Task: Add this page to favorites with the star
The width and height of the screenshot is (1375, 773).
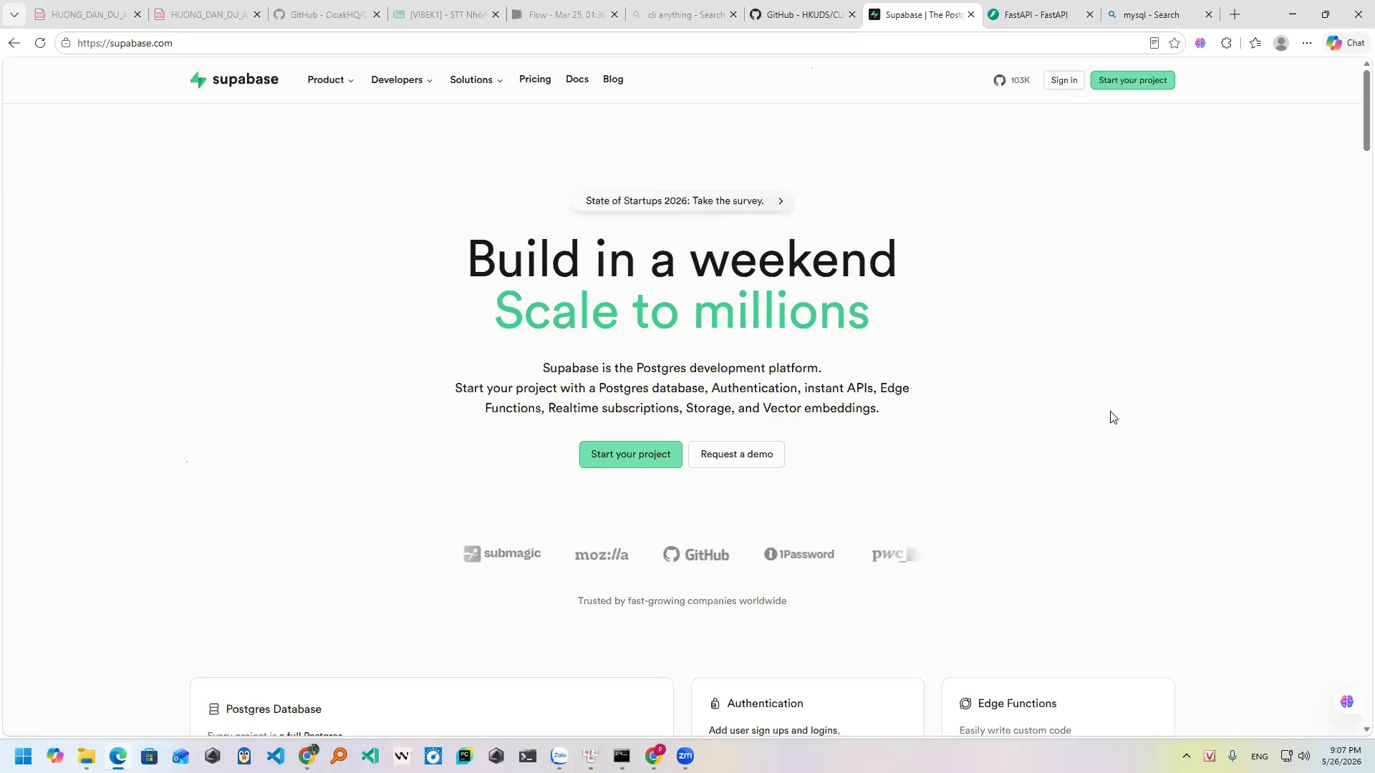Action: tap(1174, 43)
